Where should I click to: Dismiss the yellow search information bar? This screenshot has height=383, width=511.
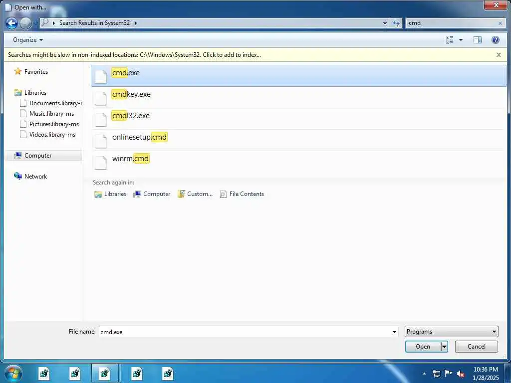click(499, 55)
